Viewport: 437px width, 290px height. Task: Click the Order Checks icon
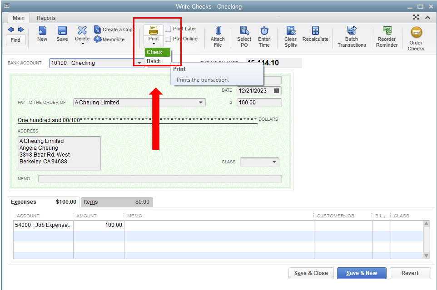(x=417, y=32)
